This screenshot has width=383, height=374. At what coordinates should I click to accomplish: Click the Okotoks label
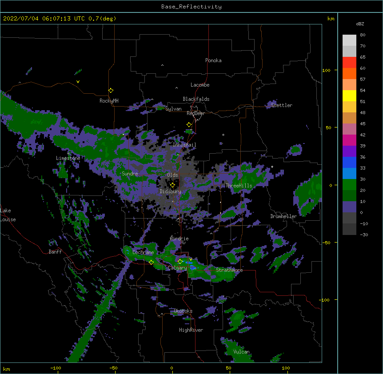[183, 311]
